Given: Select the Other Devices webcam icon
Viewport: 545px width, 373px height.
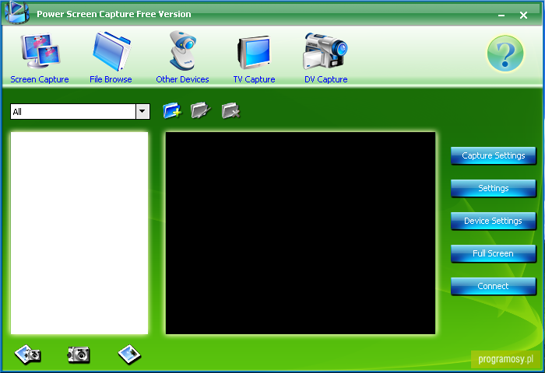Looking at the screenshot, I should coord(183,51).
